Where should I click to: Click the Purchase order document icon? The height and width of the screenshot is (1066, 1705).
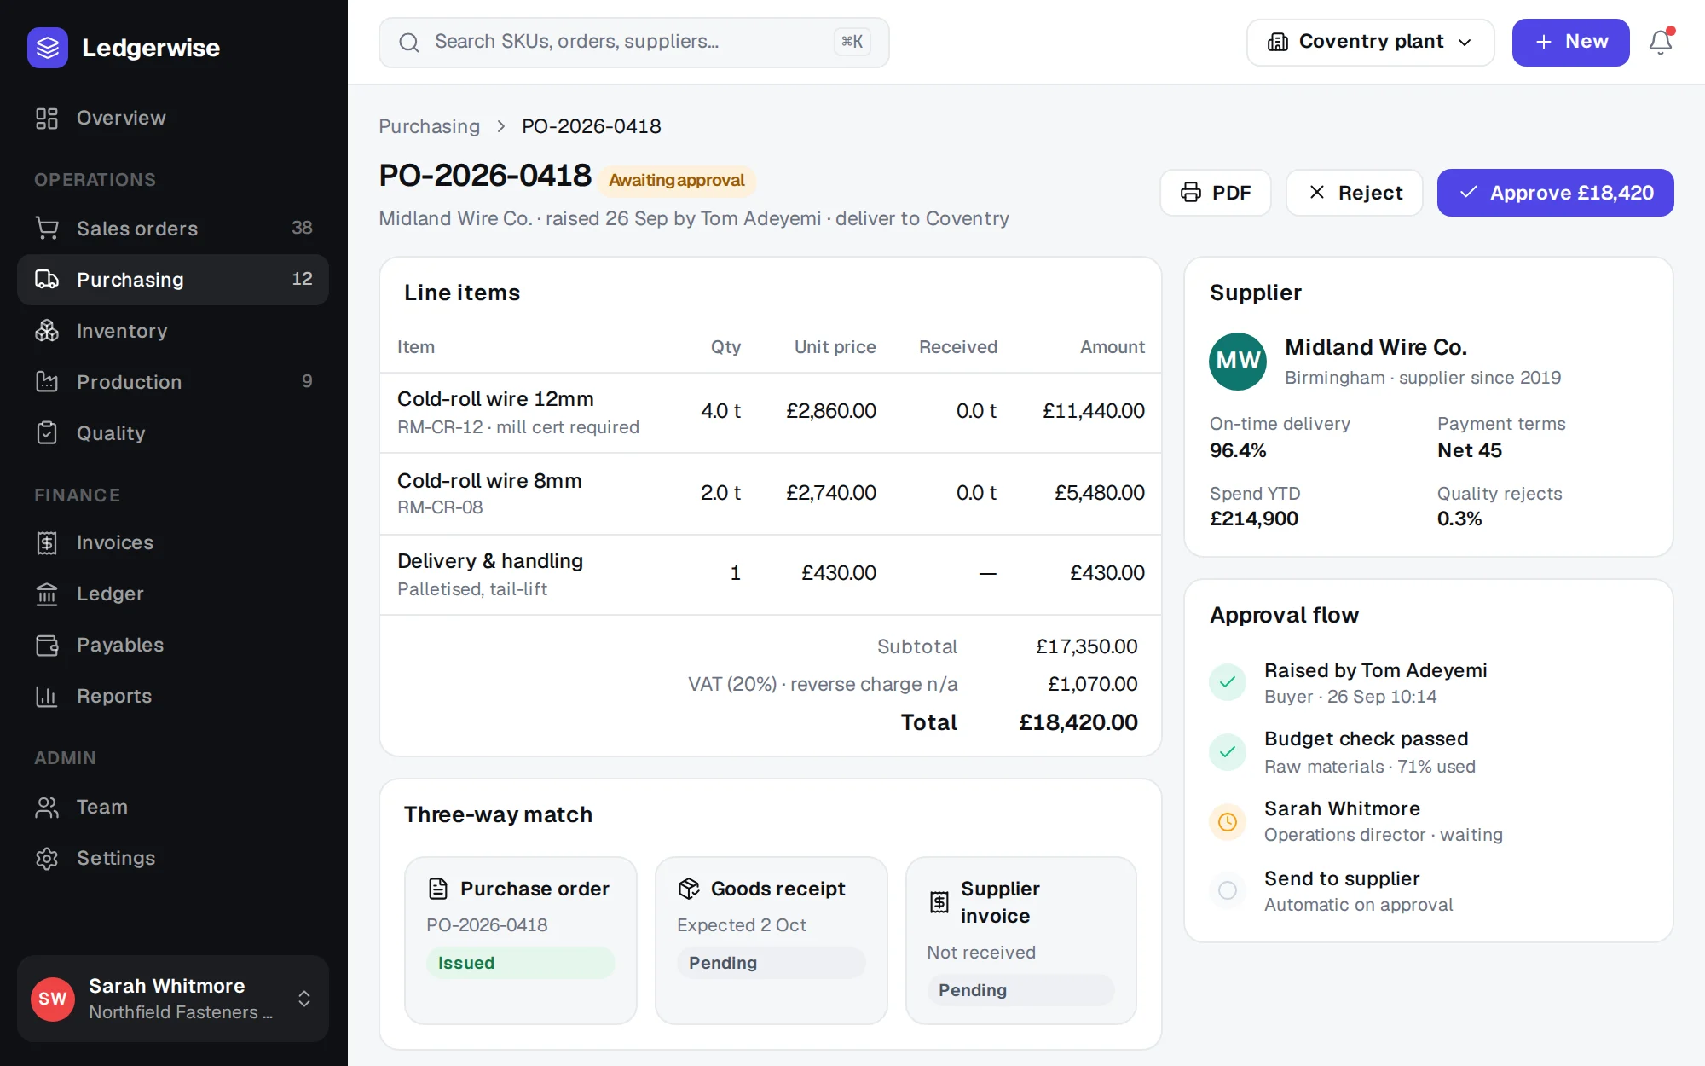pos(438,889)
